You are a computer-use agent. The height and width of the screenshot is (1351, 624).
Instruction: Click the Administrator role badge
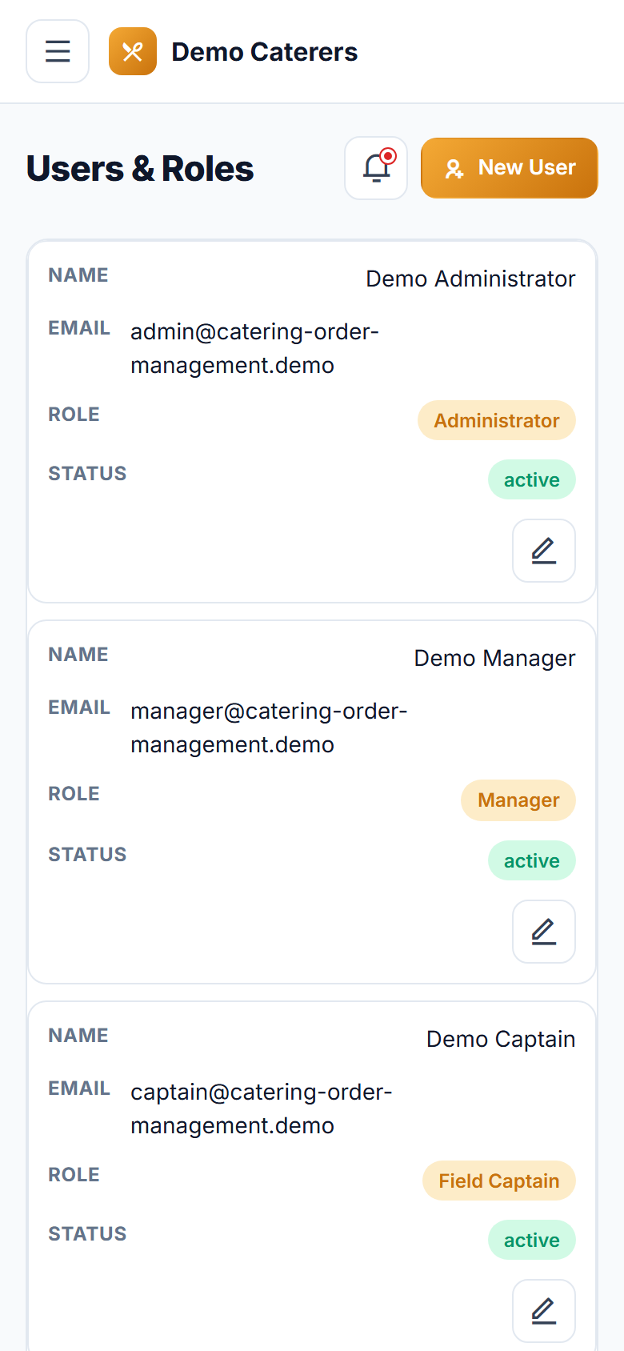pos(497,420)
